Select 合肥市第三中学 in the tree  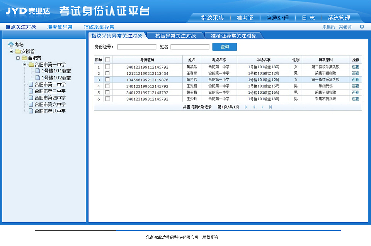(50, 91)
